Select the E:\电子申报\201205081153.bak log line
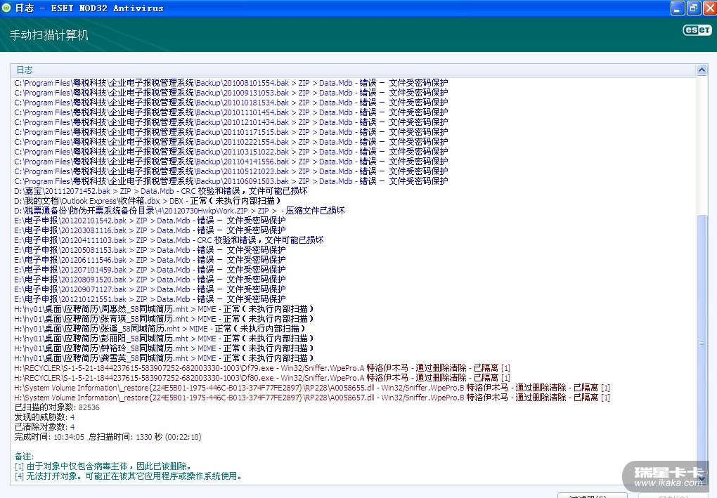The height and width of the screenshot is (498, 717). [150, 250]
